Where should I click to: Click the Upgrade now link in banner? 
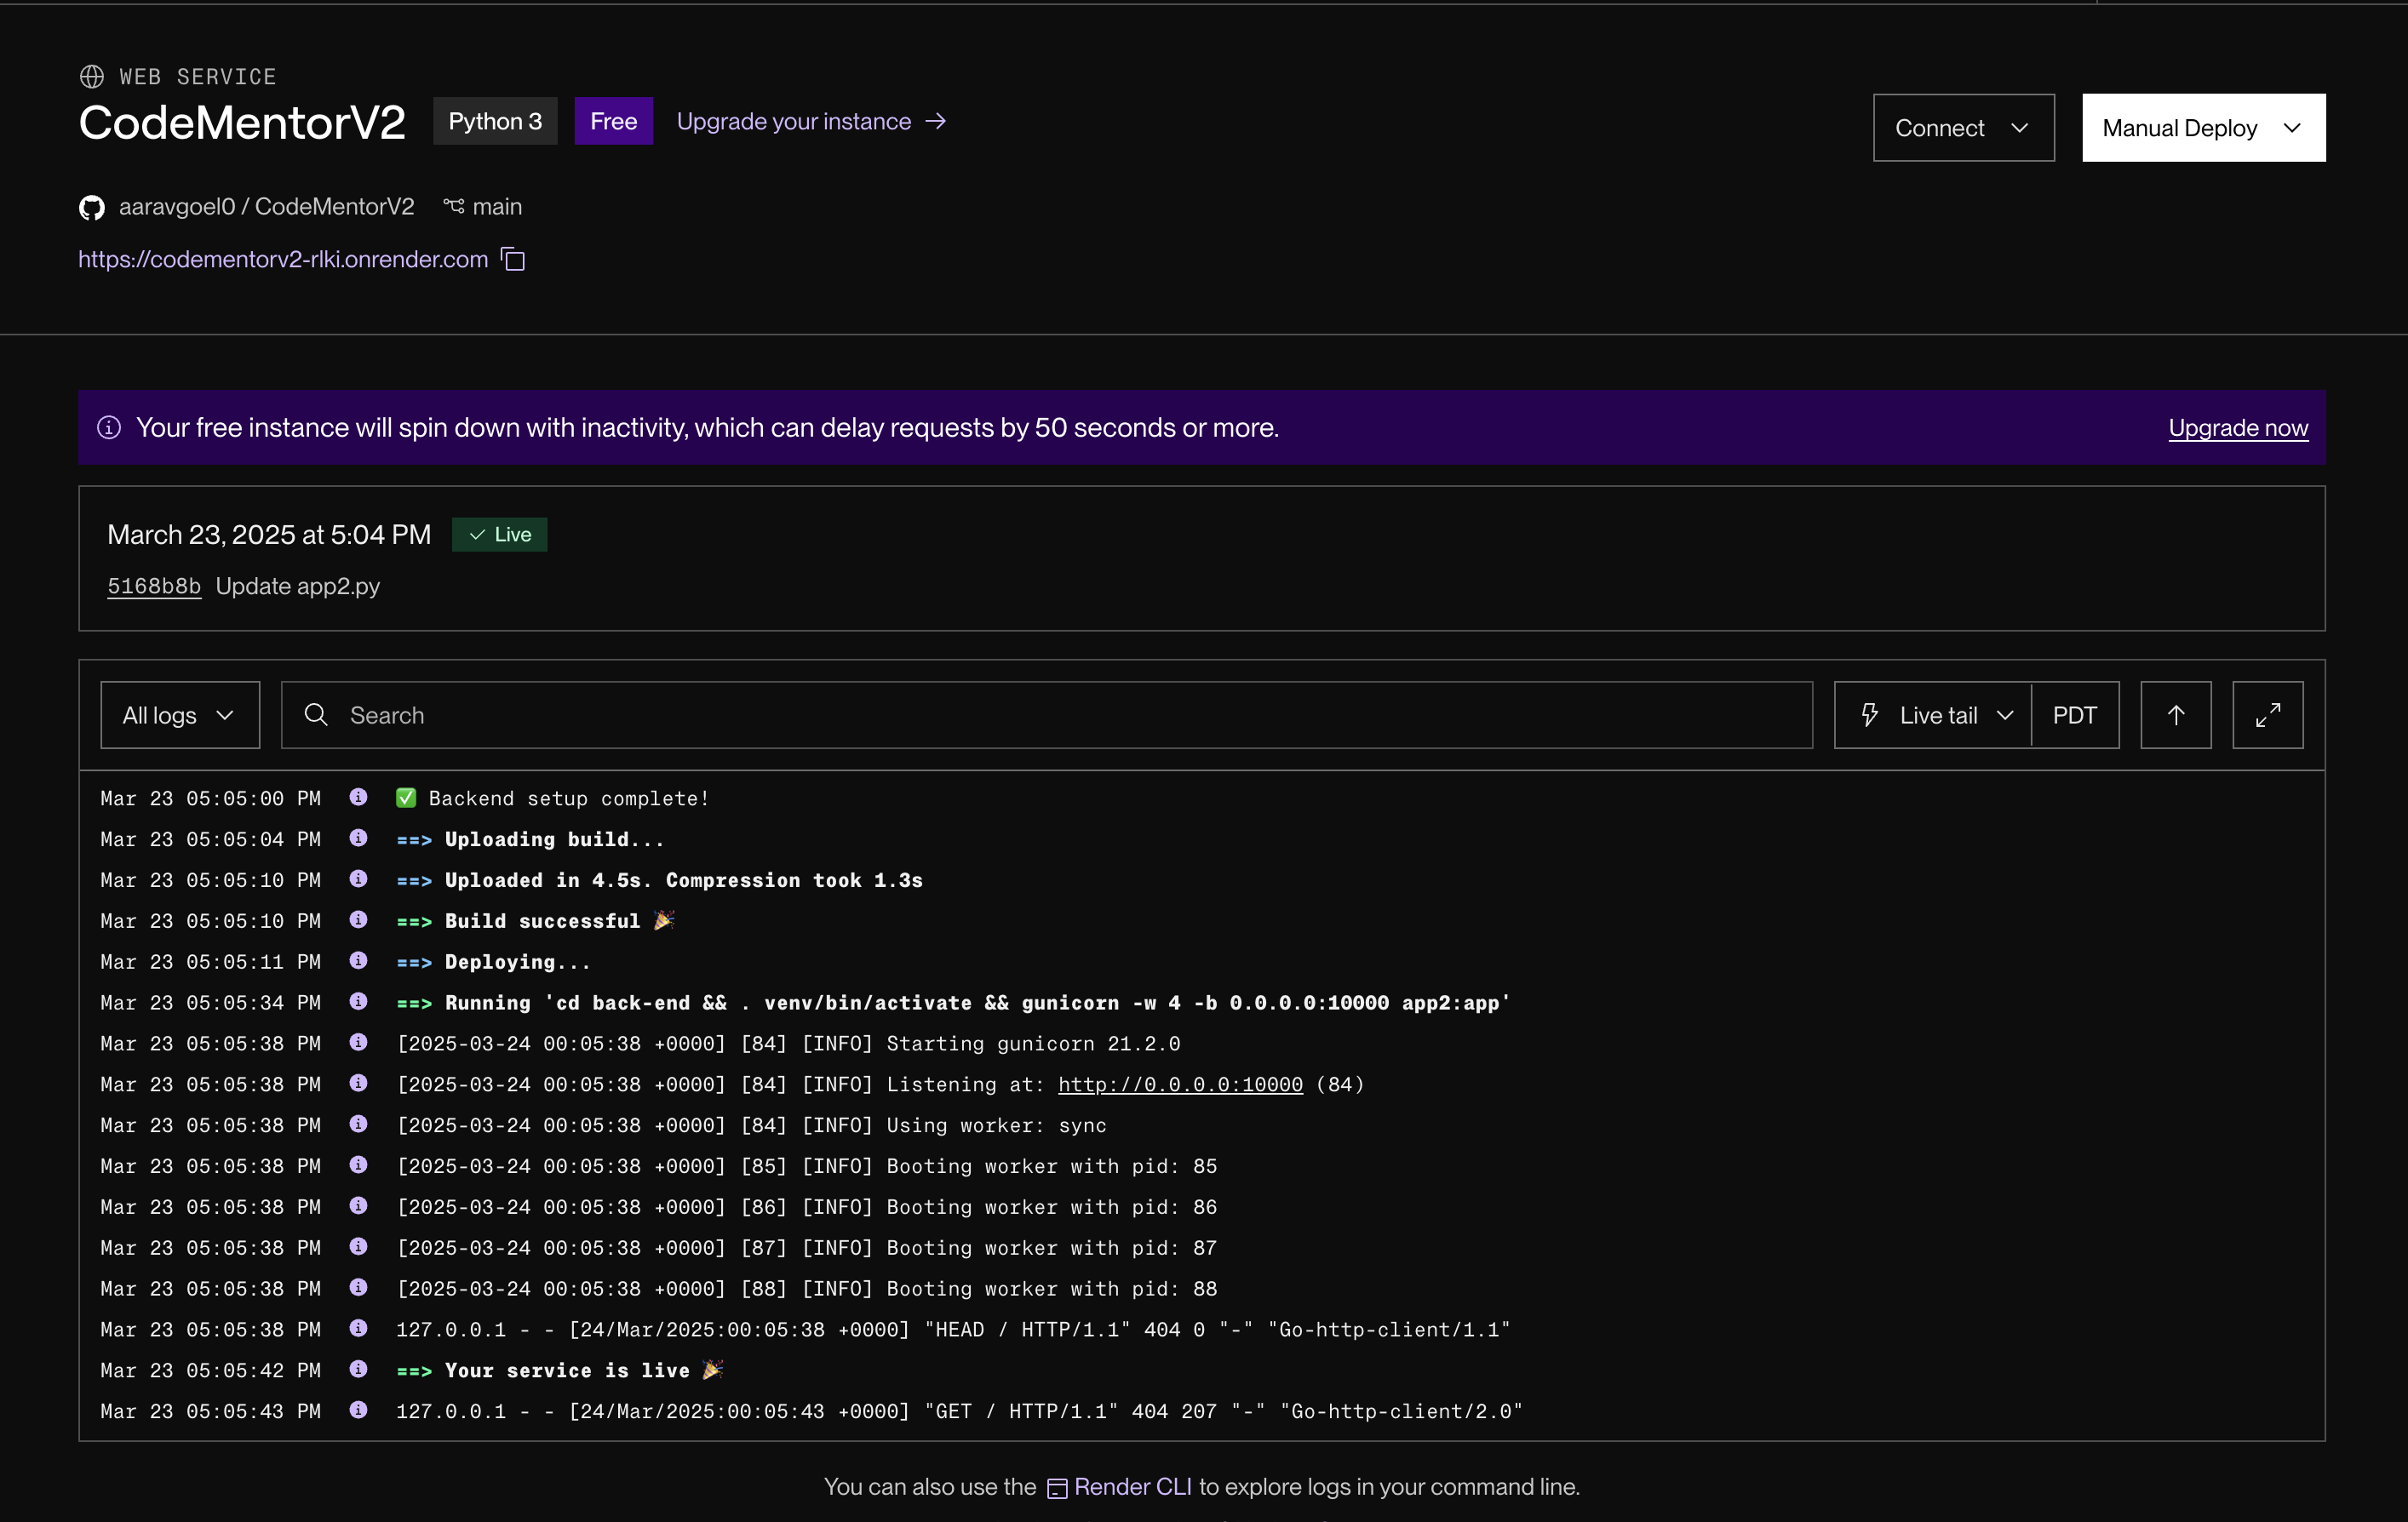click(2237, 428)
